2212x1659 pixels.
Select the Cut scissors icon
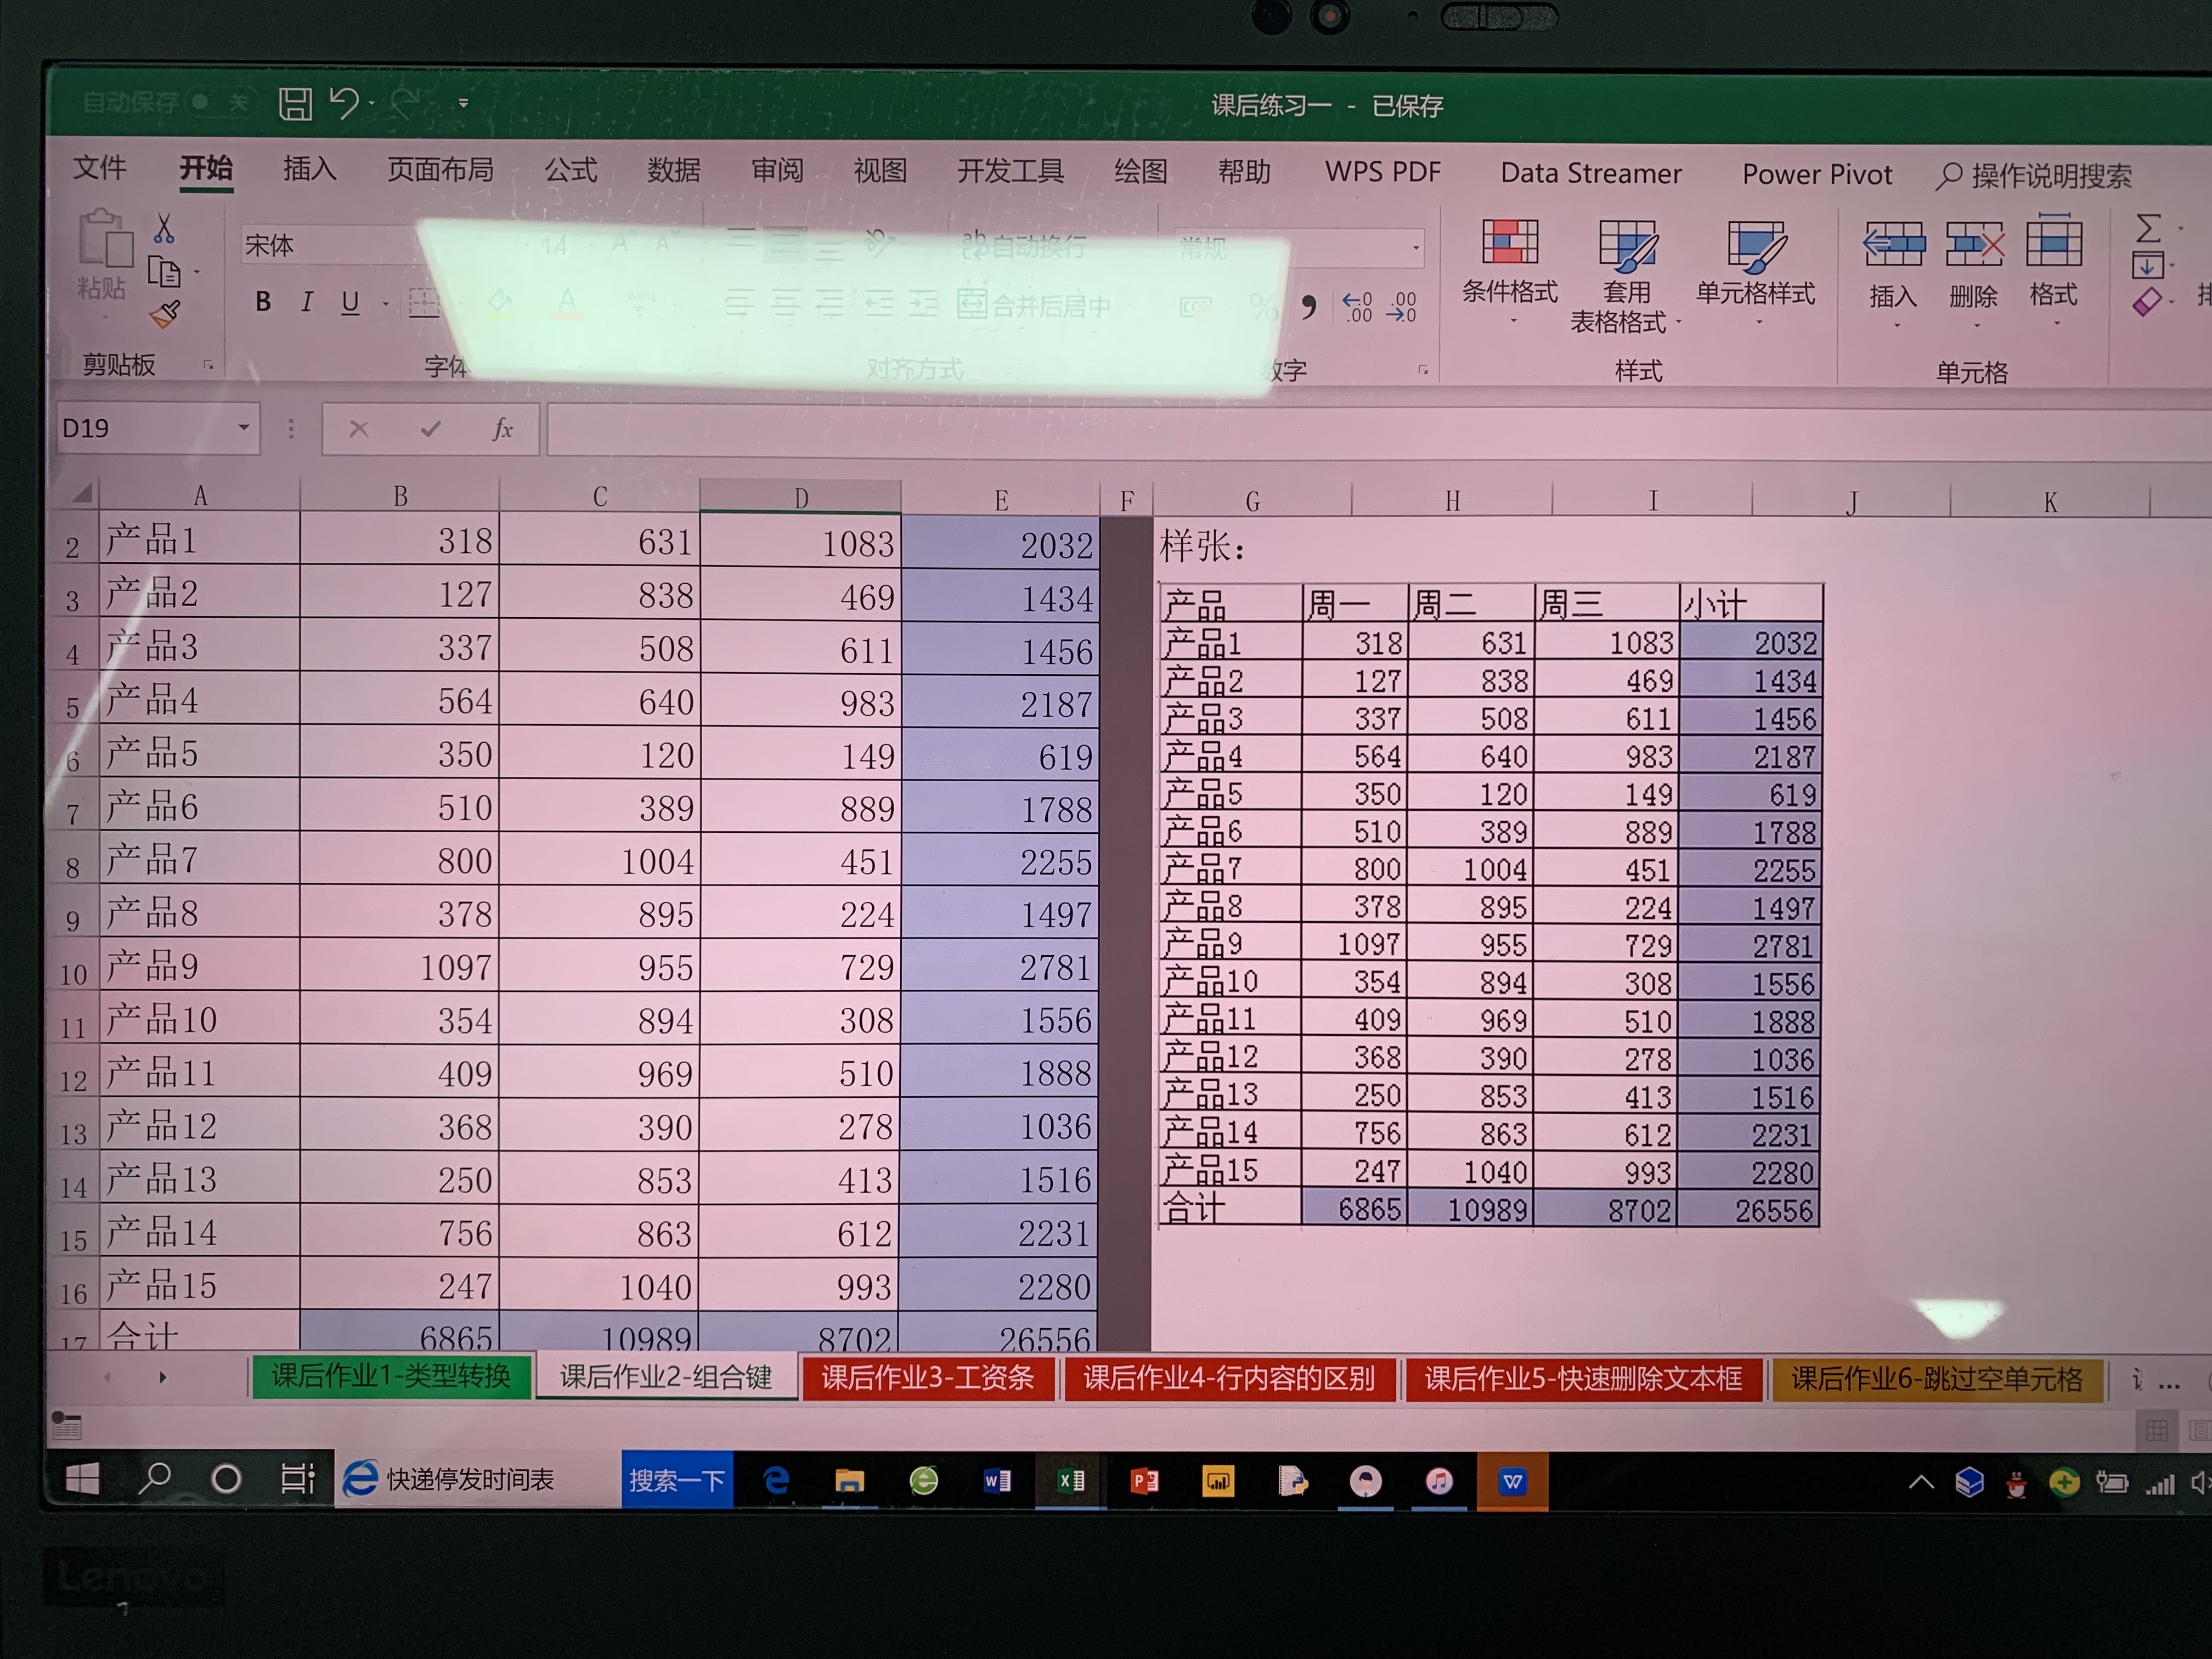coord(164,229)
